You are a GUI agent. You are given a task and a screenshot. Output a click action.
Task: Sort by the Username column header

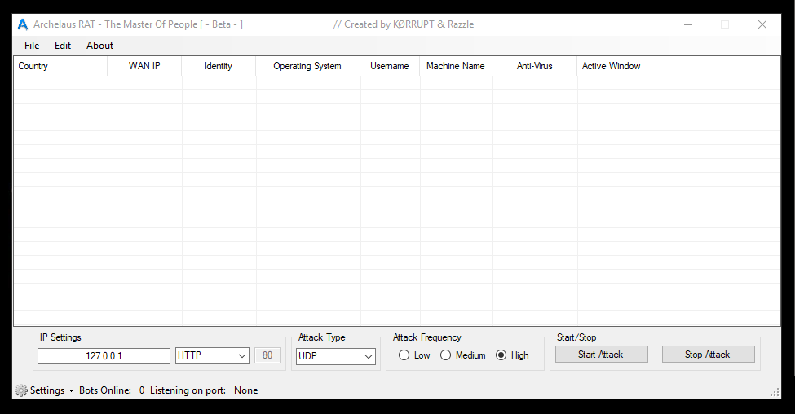click(x=390, y=66)
